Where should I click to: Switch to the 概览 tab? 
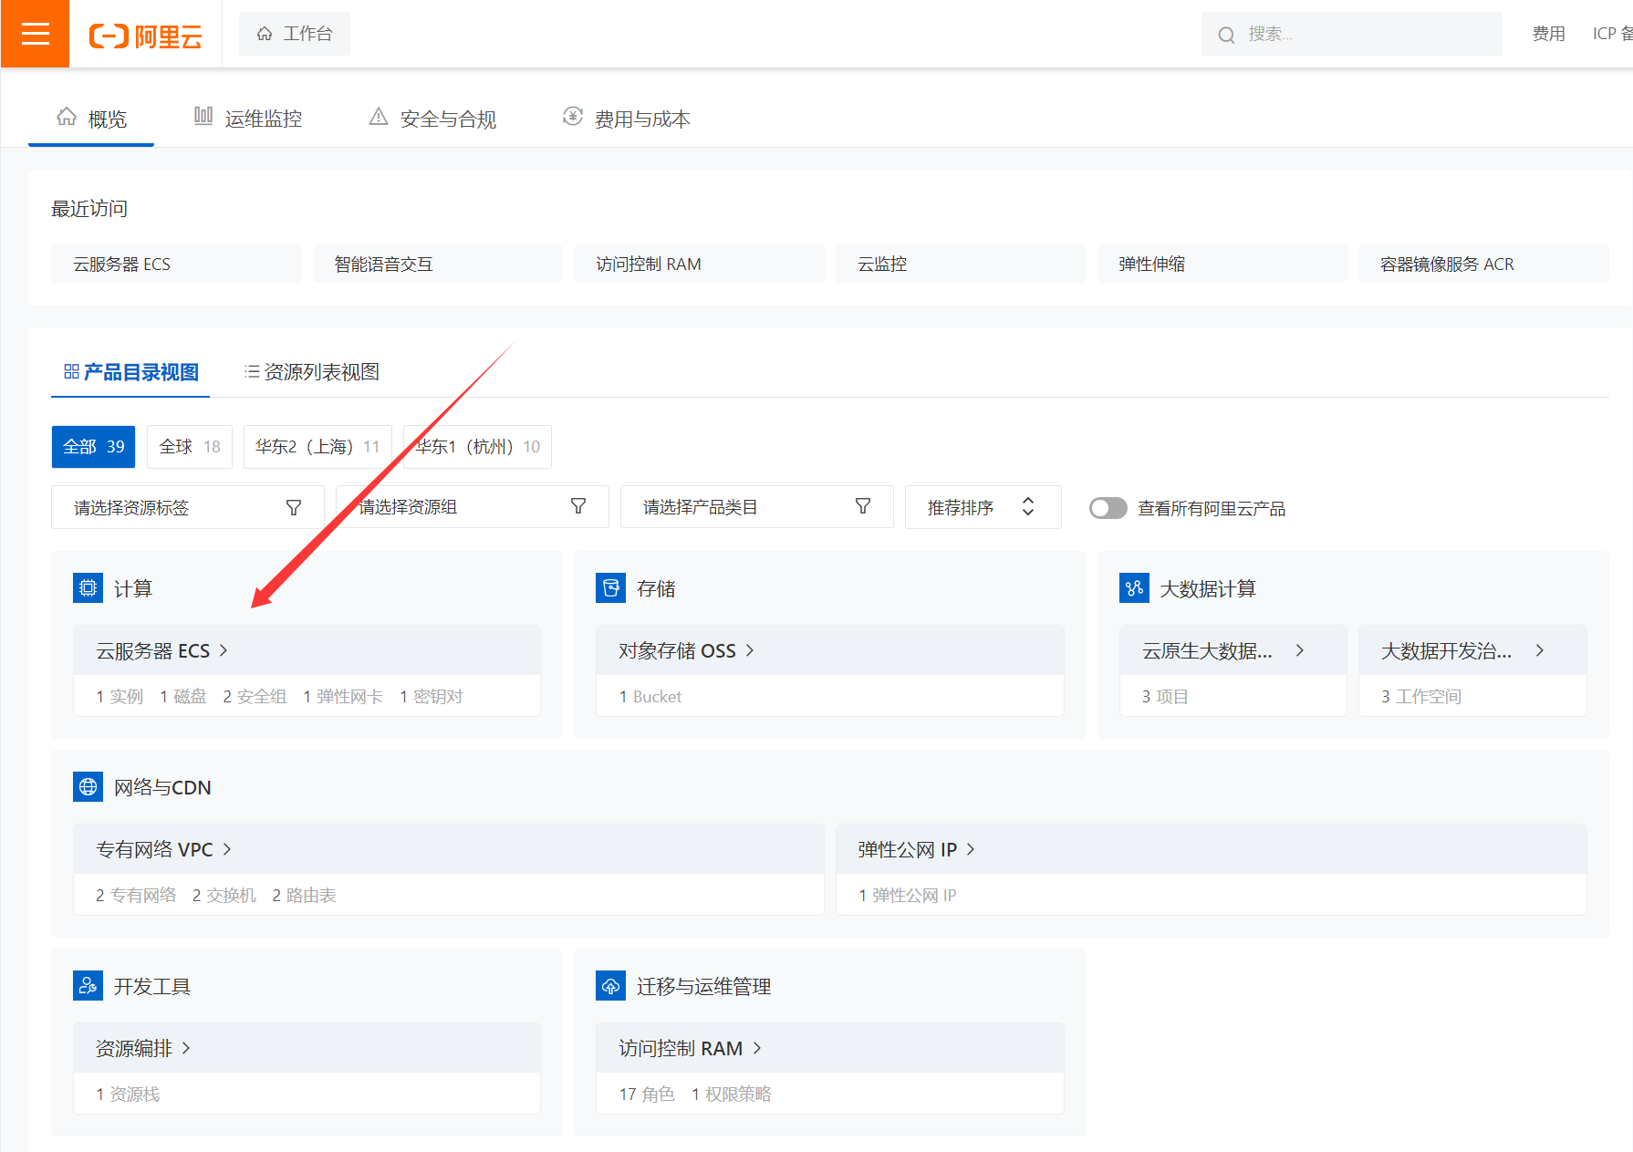click(91, 119)
